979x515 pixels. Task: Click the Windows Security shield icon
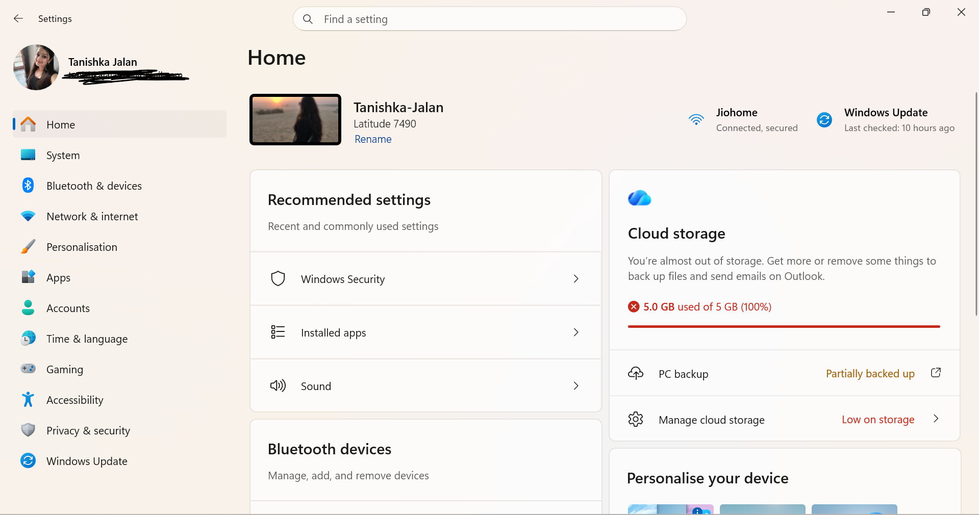point(278,278)
